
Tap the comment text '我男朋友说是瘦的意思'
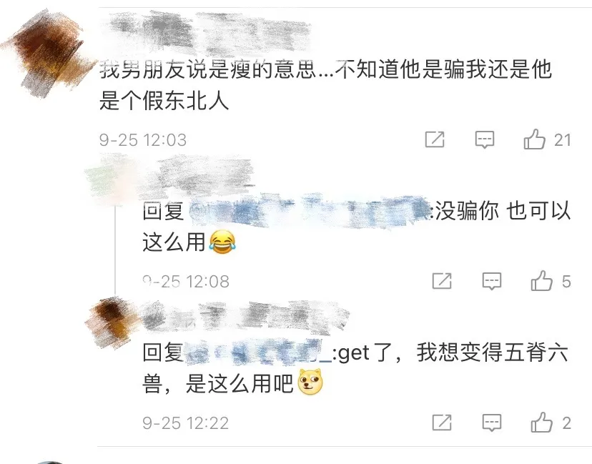pyautogui.click(x=207, y=69)
